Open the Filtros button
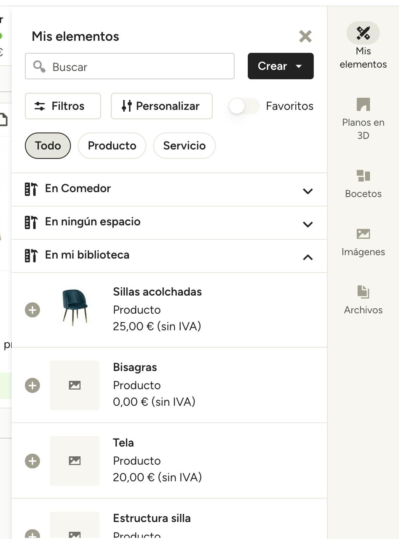Viewport: 399px width, 539px height. [x=63, y=106]
